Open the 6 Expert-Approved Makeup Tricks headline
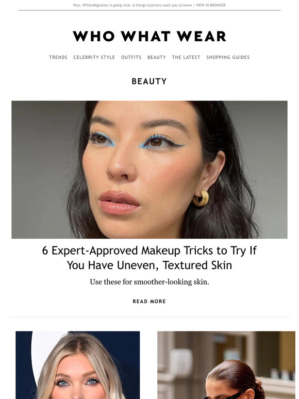This screenshot has width=299, height=399. [x=149, y=258]
